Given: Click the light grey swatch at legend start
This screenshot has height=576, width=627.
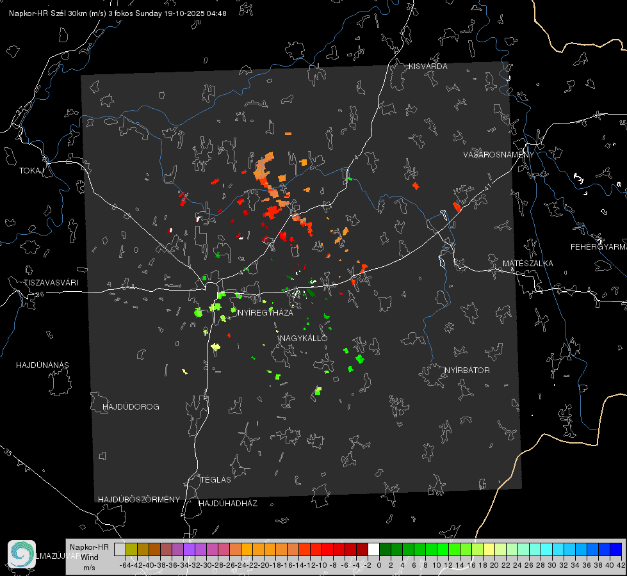Looking at the screenshot, I should coord(120,549).
